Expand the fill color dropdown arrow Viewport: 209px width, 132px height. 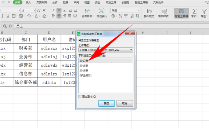pyautogui.click(x=32, y=16)
